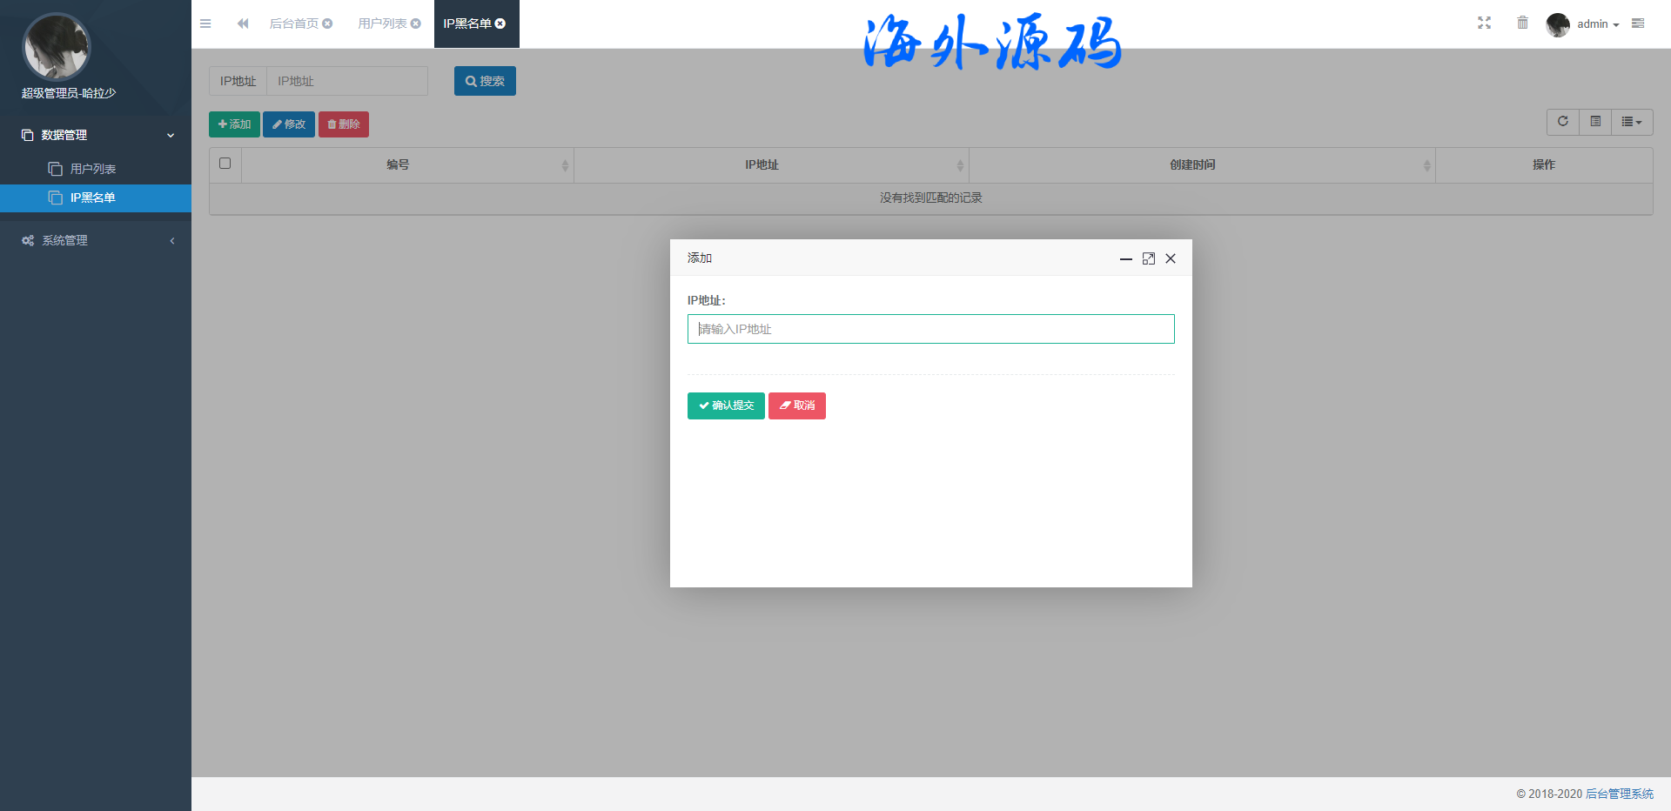
Task: Click the refresh table icon
Action: point(1562,122)
